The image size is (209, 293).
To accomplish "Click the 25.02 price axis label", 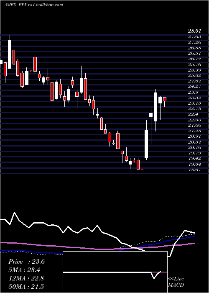I will coord(194,75).
